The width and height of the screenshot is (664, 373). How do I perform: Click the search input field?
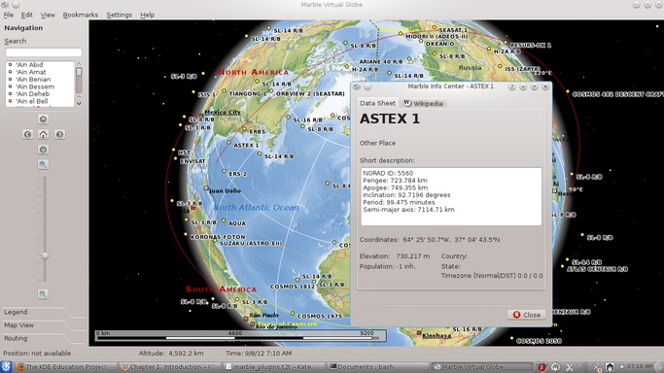(x=44, y=52)
